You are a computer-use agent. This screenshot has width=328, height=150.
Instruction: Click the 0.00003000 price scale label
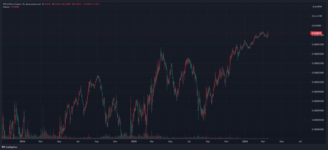click(x=318, y=73)
